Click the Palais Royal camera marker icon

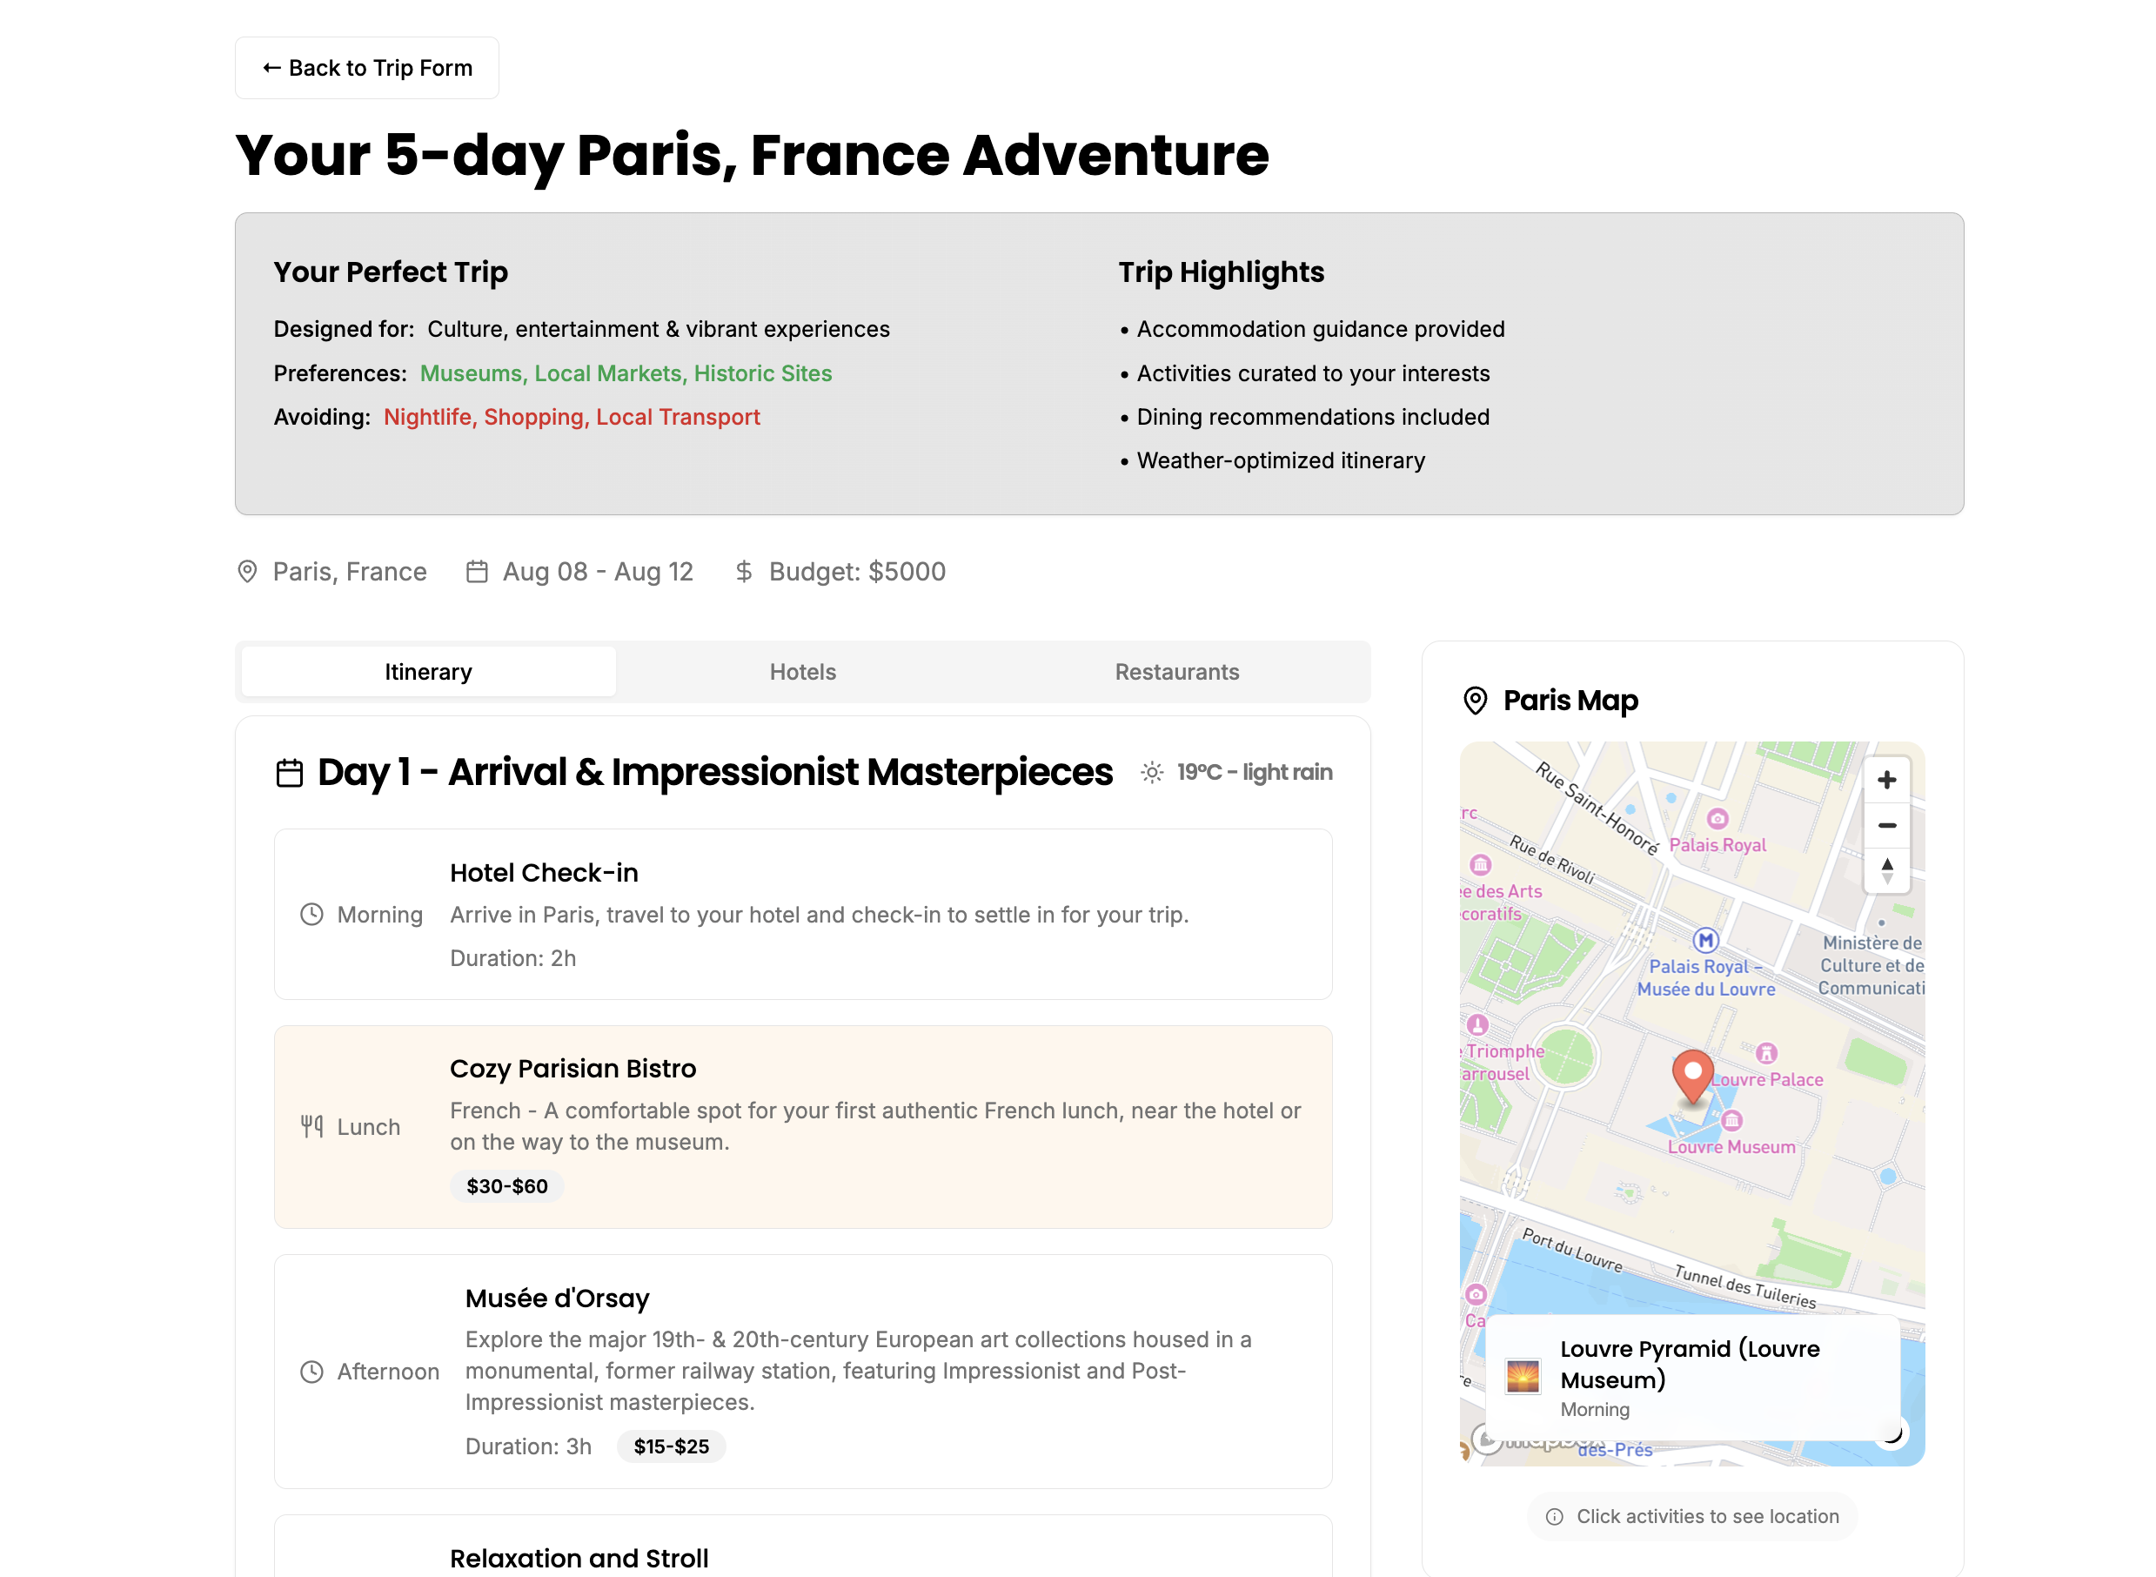tap(1717, 819)
